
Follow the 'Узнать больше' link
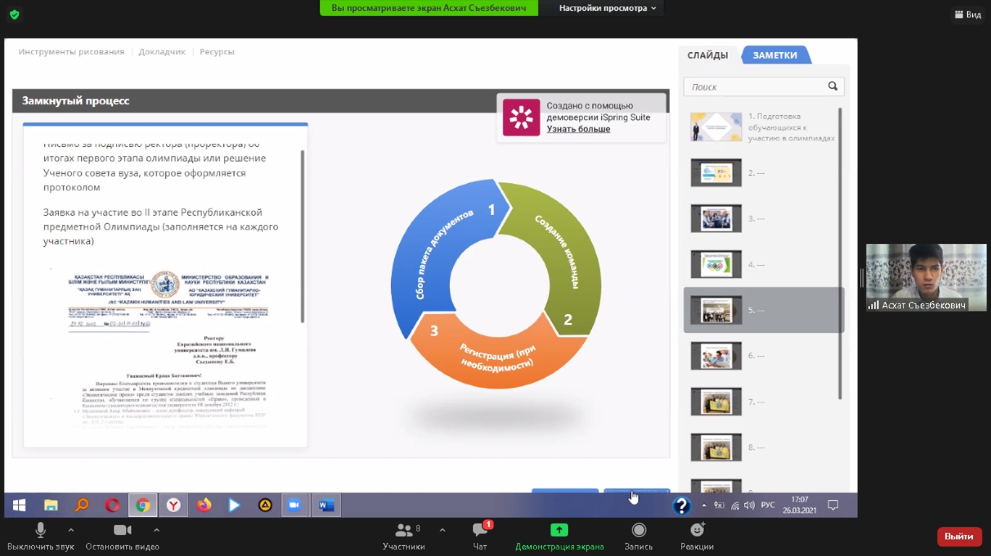[x=578, y=129]
